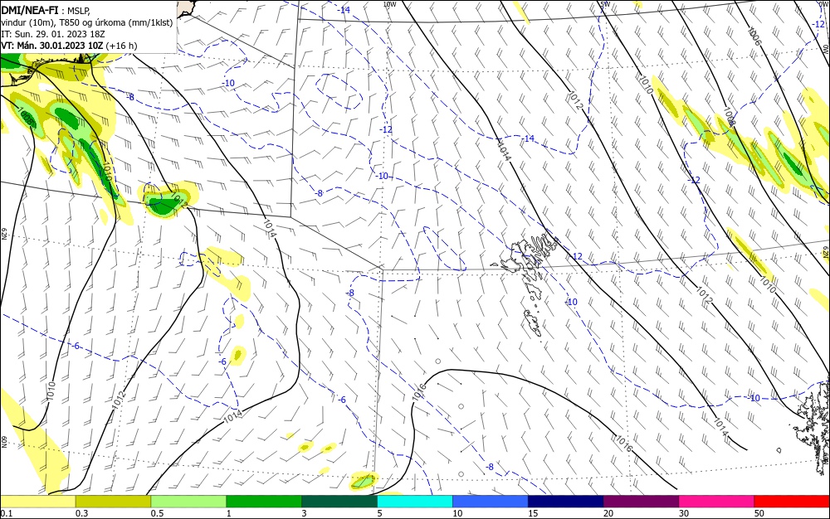This screenshot has height=519, width=830.
Task: Click the 'VT: Mán. 30.01.2023 10Z (+16 h)' line
Action: tap(69, 46)
